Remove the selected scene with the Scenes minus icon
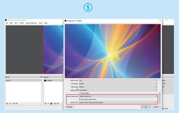Screen dimensions: 179x113 (x=10, y=104)
